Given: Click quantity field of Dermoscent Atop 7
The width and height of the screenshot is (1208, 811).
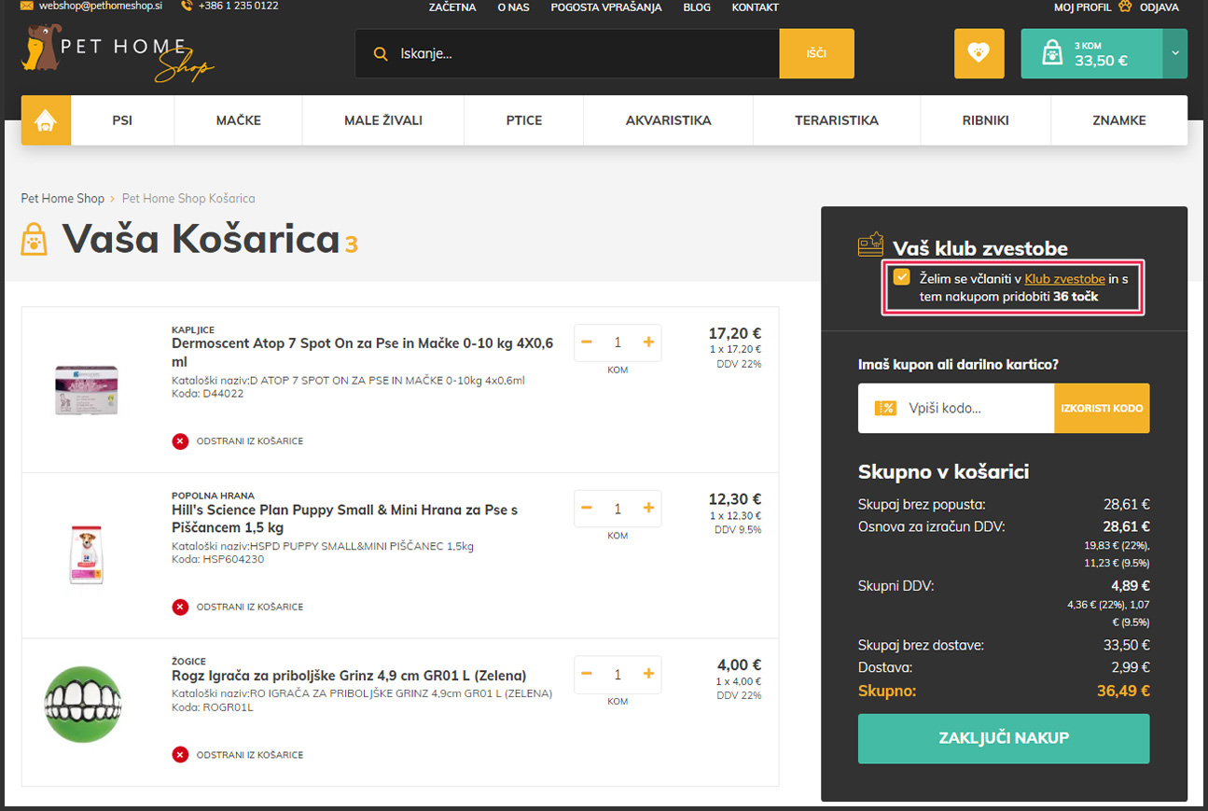Looking at the screenshot, I should (618, 343).
